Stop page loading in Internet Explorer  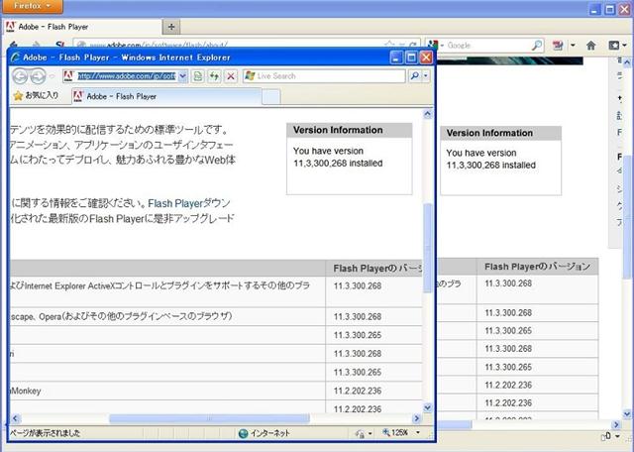[231, 76]
